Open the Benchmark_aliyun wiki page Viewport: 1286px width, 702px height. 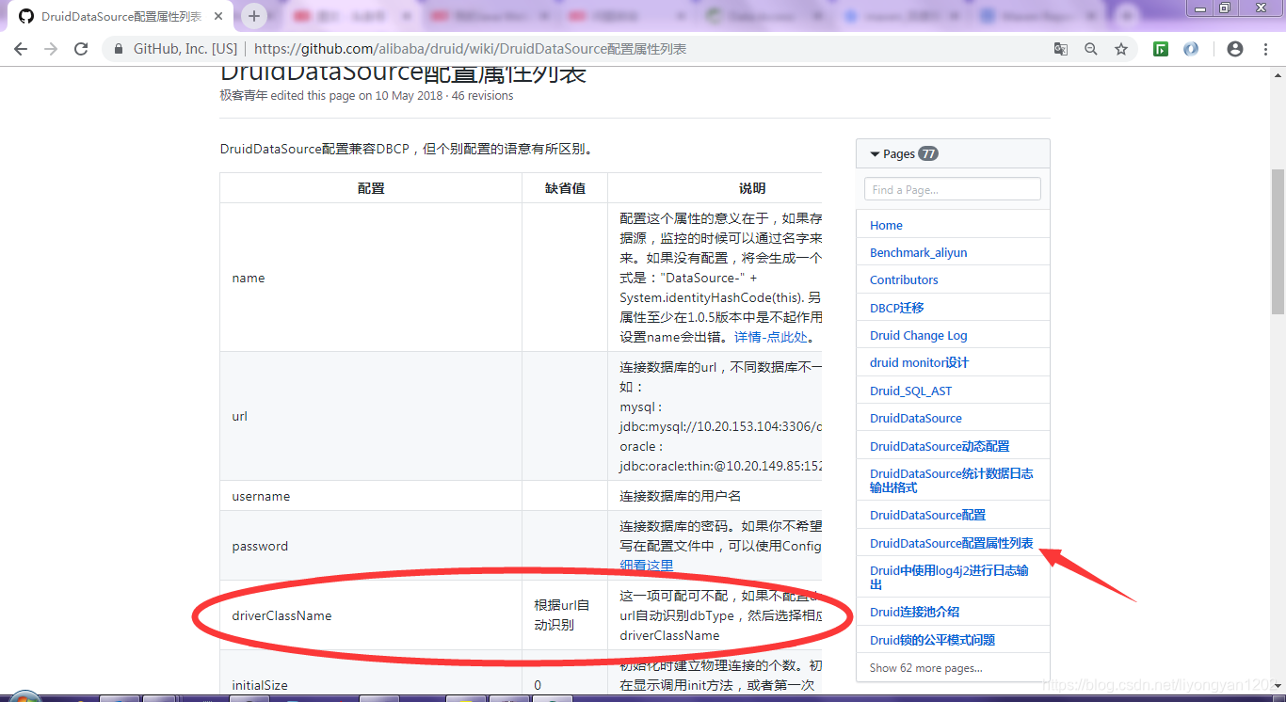pyautogui.click(x=918, y=252)
